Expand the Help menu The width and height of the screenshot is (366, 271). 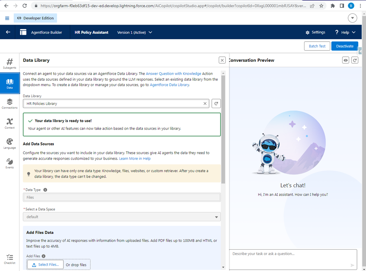[345, 32]
